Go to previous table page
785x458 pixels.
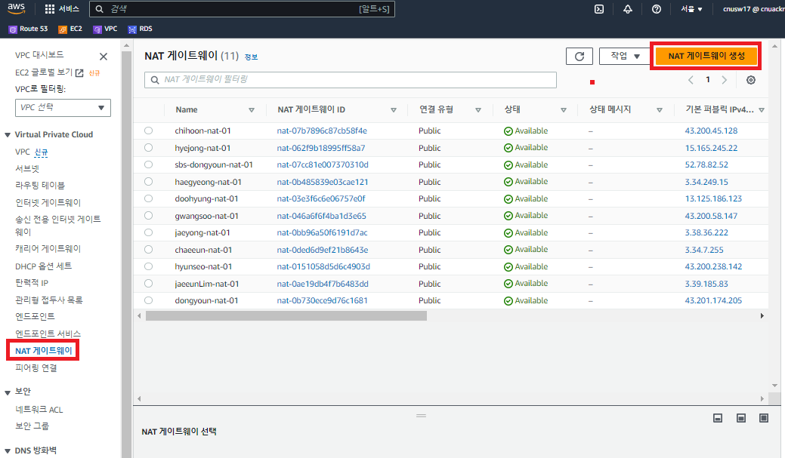[x=691, y=80]
